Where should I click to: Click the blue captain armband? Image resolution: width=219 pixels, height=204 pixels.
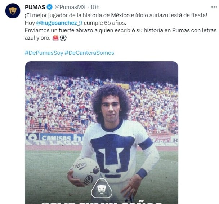[146, 144]
